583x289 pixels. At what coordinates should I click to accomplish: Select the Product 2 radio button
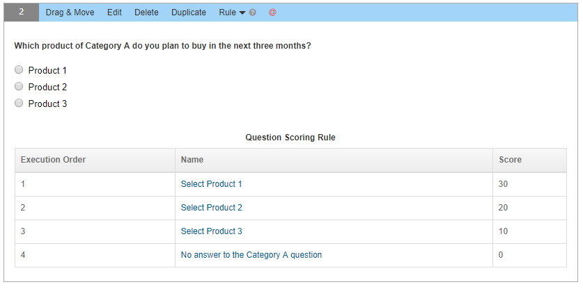click(19, 86)
